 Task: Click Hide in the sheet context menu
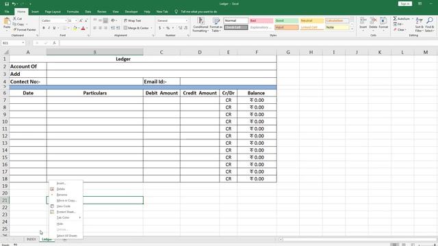pyautogui.click(x=66, y=224)
